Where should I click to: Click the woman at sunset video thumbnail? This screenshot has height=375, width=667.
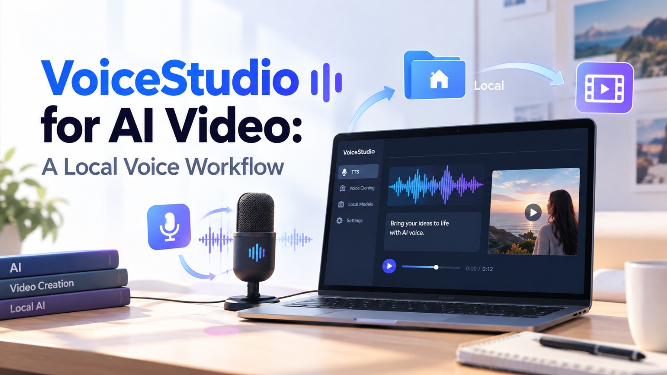(x=533, y=211)
